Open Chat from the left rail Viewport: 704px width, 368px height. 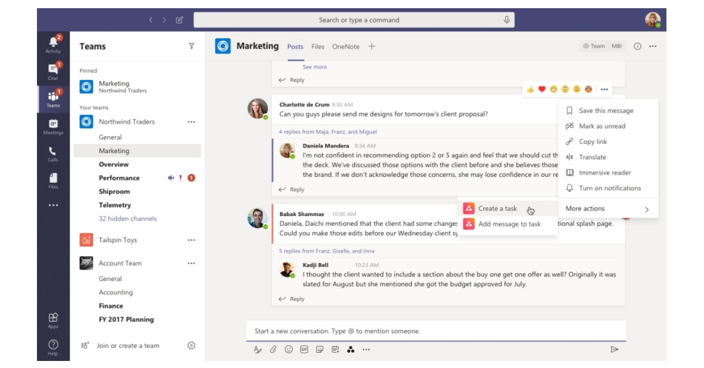(53, 71)
